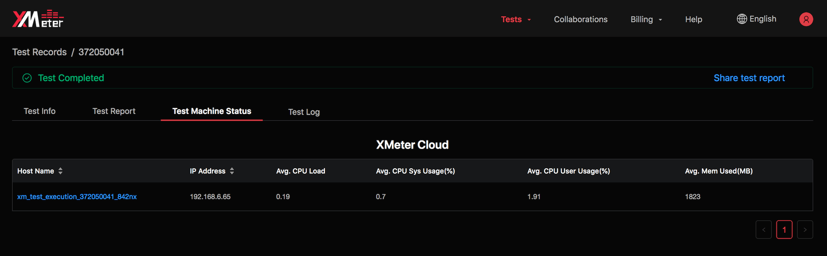Go to next page arrow
The width and height of the screenshot is (827, 256).
805,230
